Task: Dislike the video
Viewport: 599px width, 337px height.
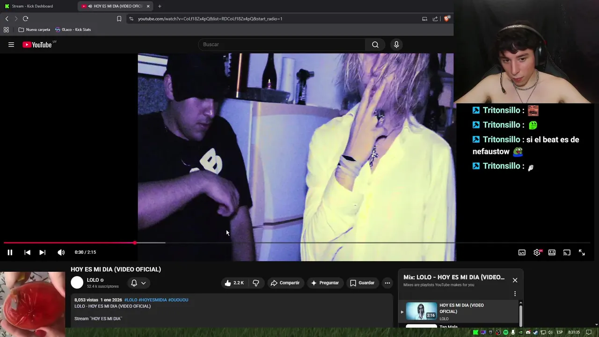Action: point(256,283)
